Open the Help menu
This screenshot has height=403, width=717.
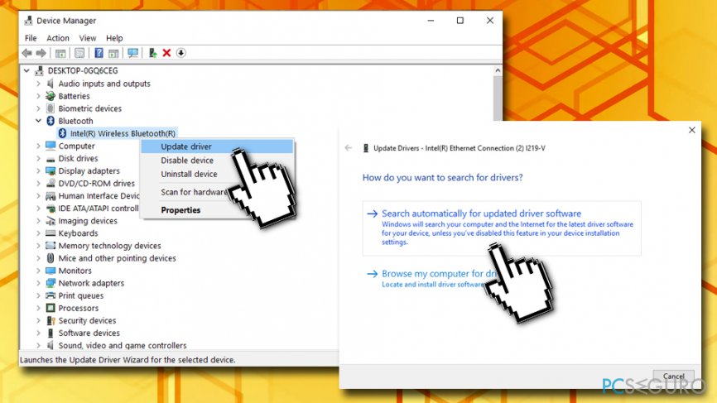114,38
